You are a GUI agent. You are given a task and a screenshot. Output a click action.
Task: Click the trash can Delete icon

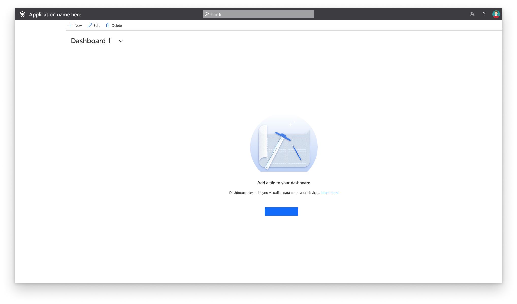click(108, 25)
